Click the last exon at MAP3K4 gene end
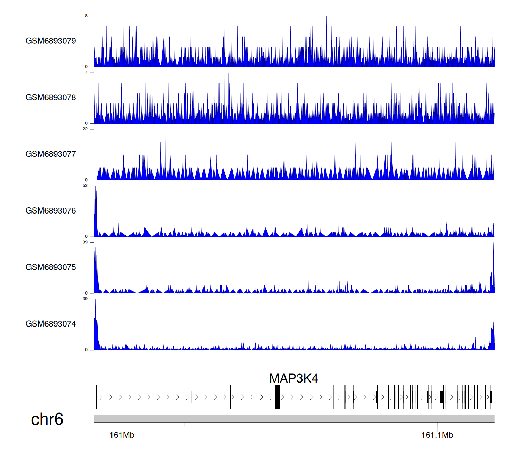The height and width of the screenshot is (459, 521). [491, 397]
